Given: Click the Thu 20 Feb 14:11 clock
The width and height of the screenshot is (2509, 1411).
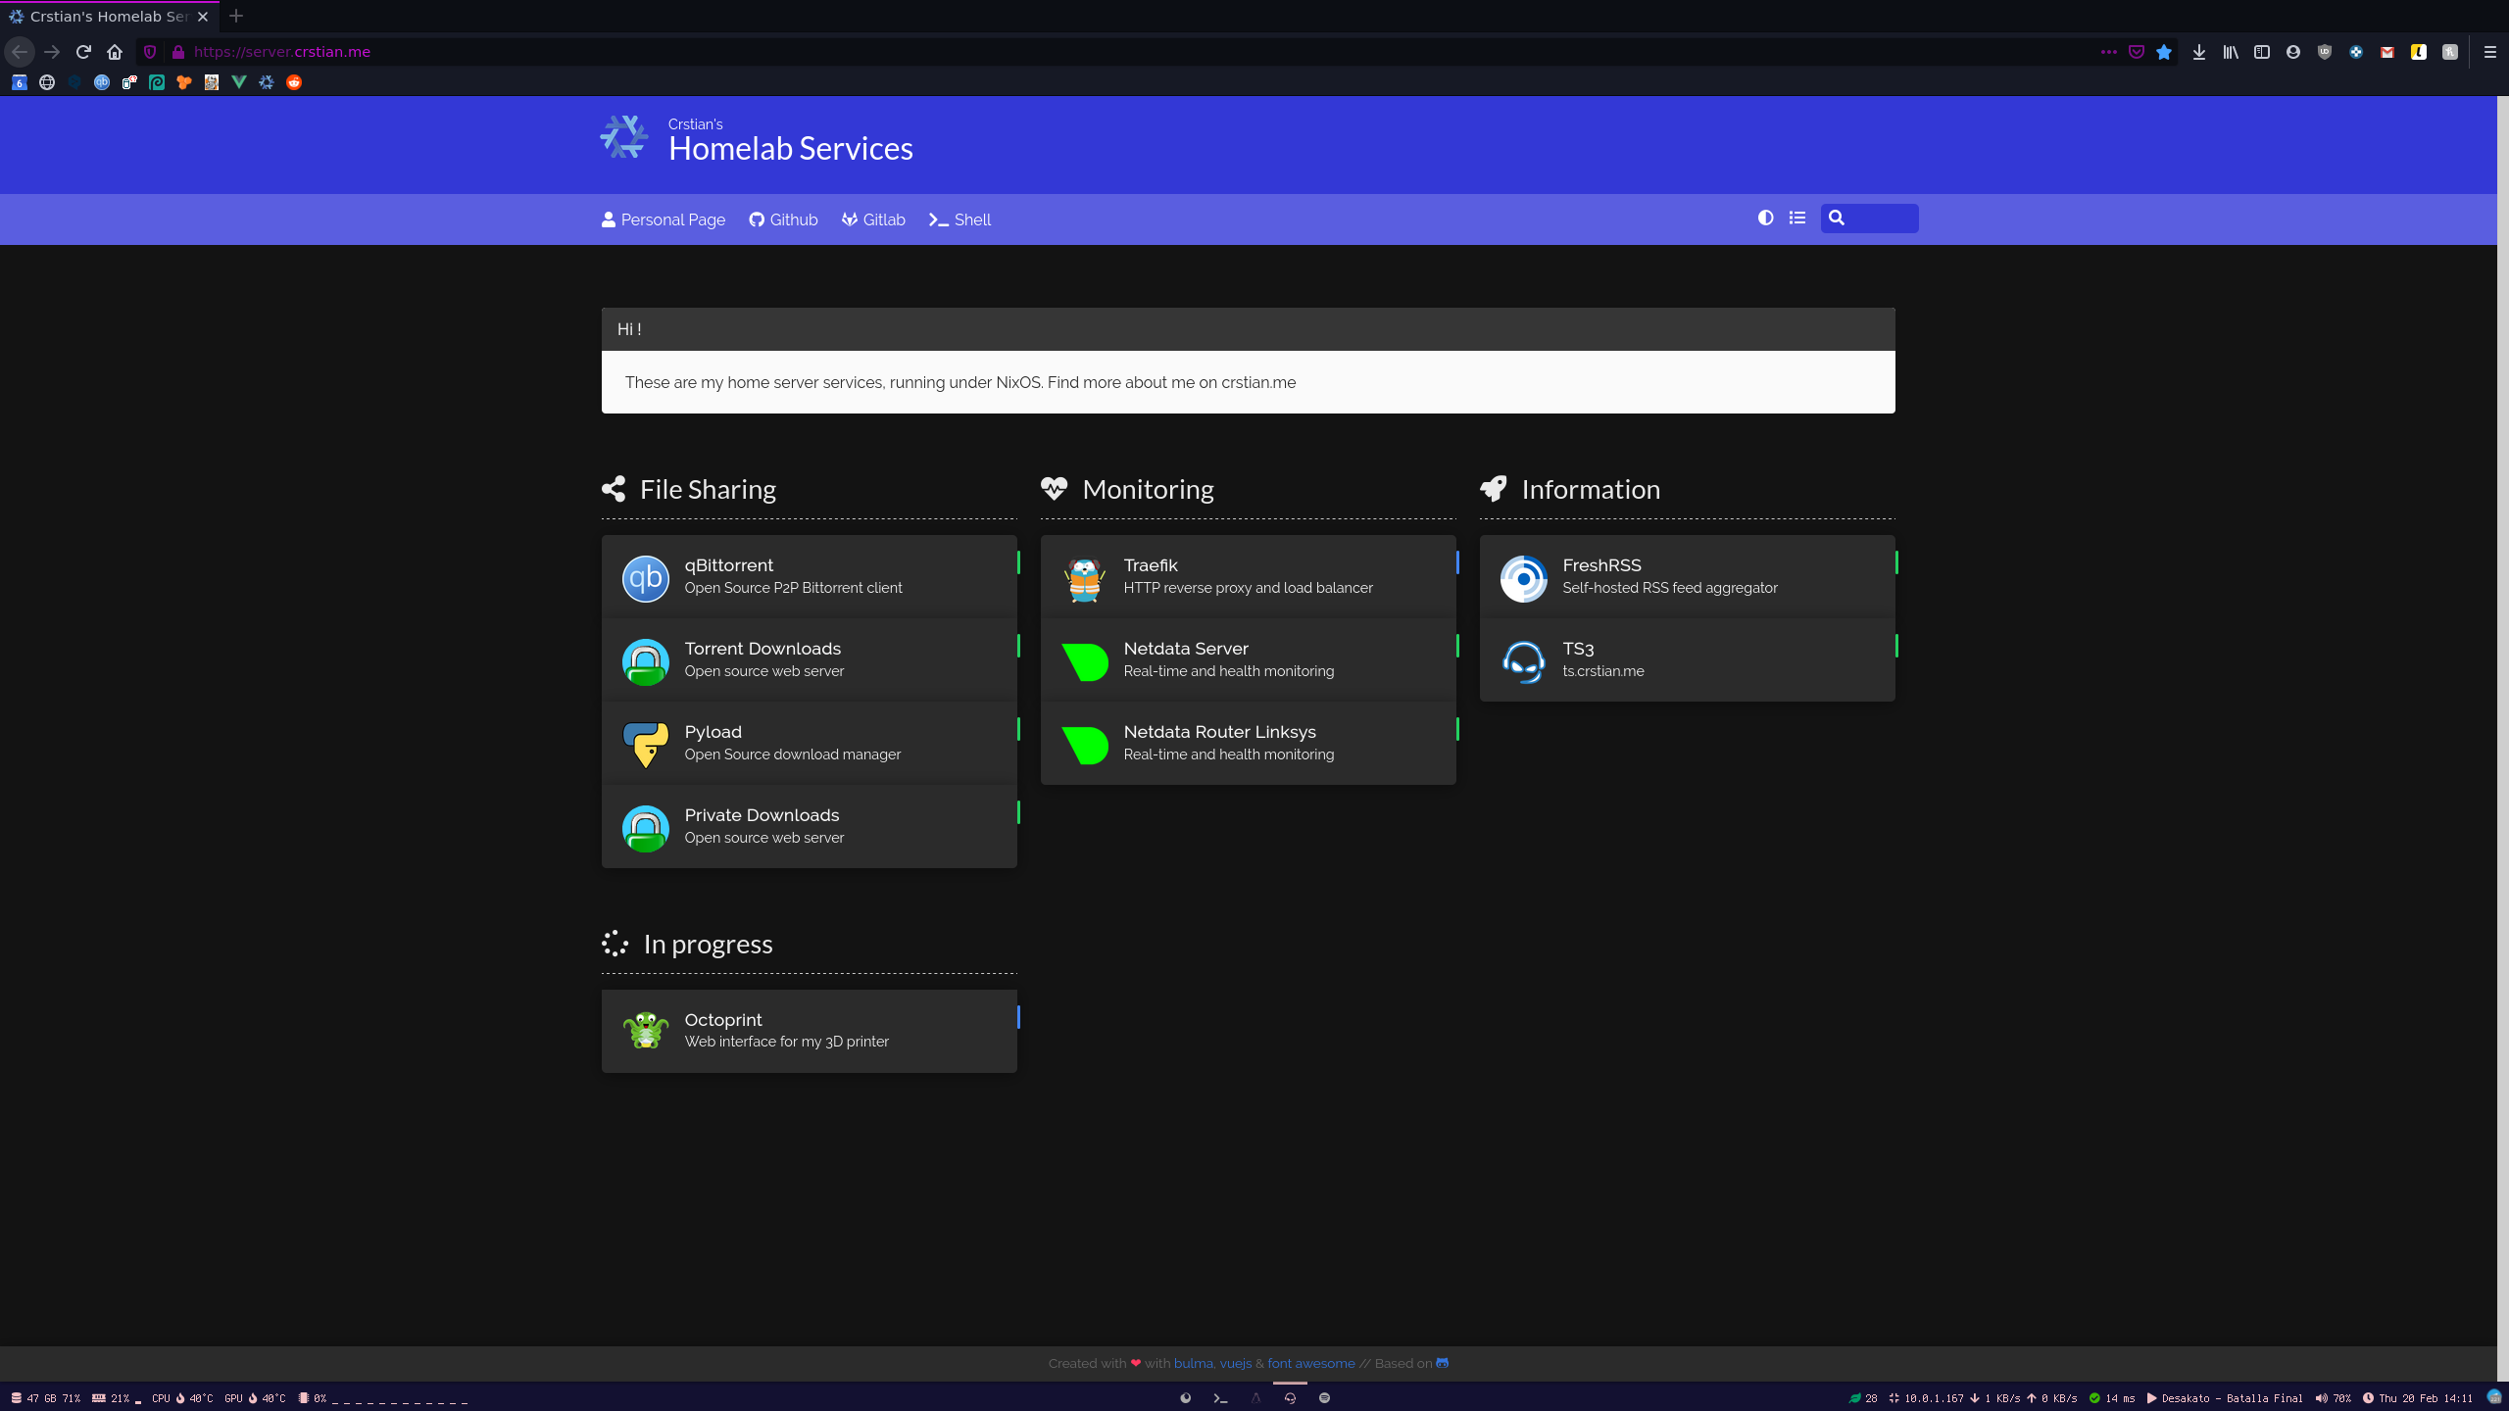Looking at the screenshot, I should point(2417,1398).
